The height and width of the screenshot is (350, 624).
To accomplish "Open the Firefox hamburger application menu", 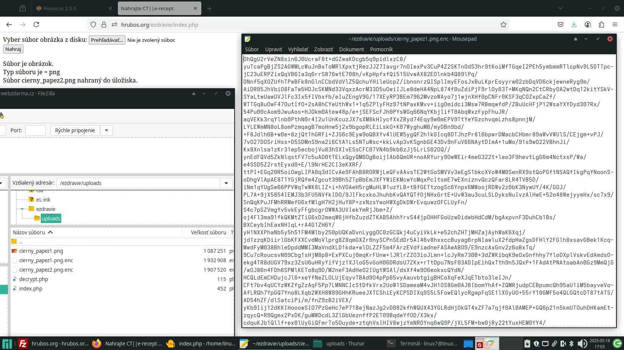I will pos(615,24).
